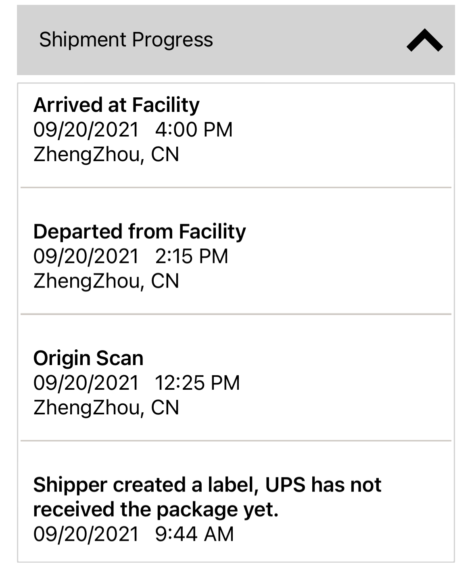Viewport: 472px width, 563px height.
Task: Tap the date 09/20/2021 under Origin Scan
Action: click(86, 382)
